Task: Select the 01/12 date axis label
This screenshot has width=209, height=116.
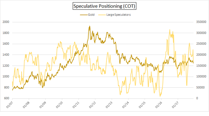Action: 93,104
